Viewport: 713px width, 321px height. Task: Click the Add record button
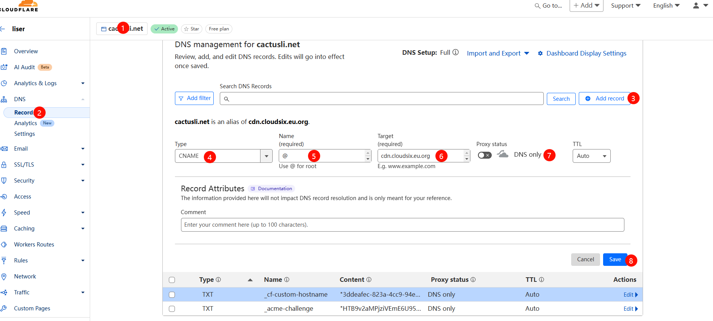tap(605, 99)
